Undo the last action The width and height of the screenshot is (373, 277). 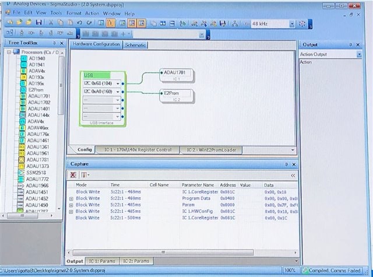pyautogui.click(x=80, y=23)
